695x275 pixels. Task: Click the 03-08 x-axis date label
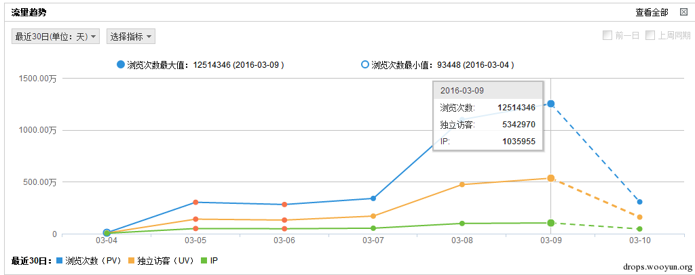coord(462,240)
